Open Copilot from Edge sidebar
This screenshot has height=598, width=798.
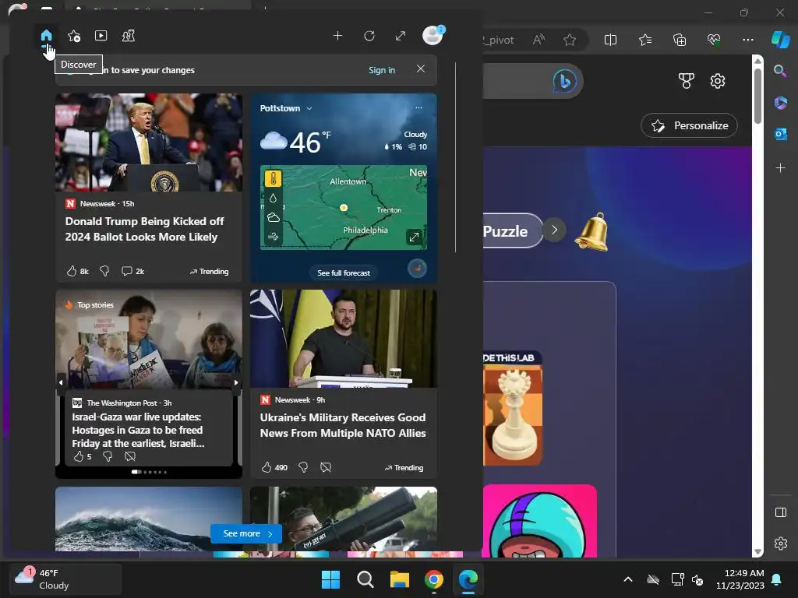pos(780,40)
